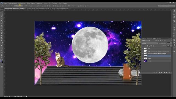Open the auto-select Слой dropdown

(x=18, y=6)
